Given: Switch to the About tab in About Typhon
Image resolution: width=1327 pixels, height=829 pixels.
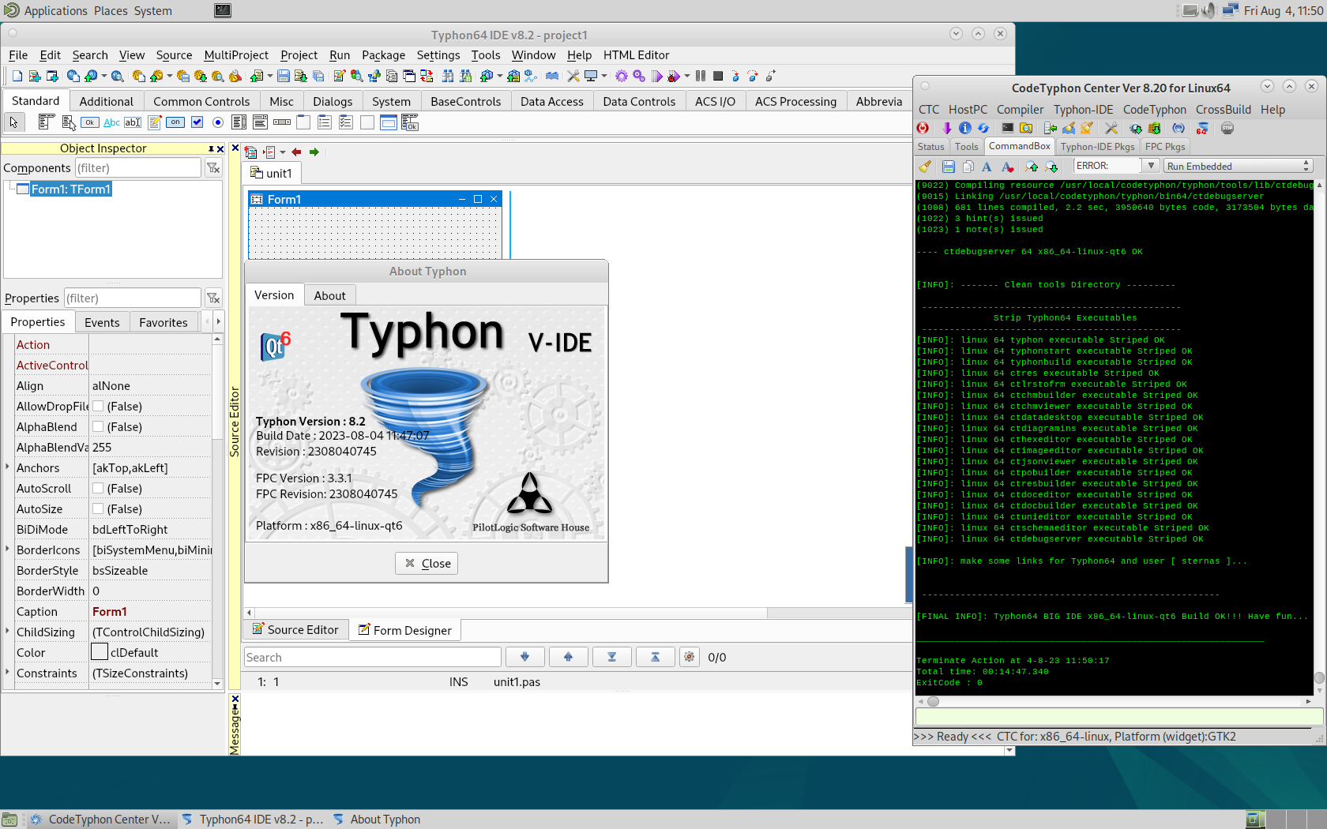Looking at the screenshot, I should (329, 295).
